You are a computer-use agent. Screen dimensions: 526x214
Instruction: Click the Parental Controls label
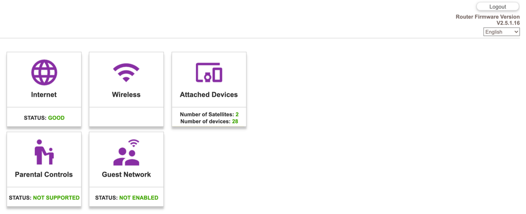44,175
